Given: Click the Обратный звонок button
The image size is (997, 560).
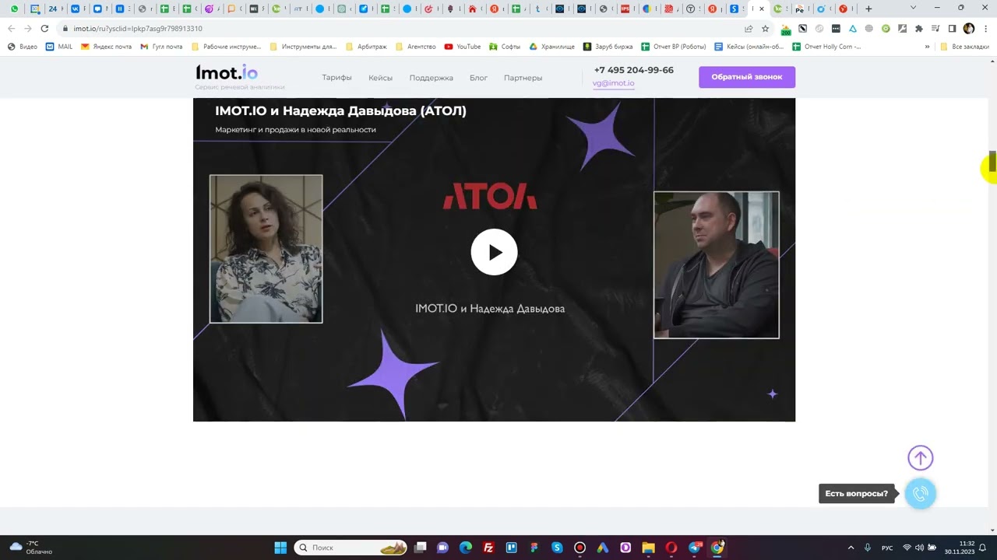Looking at the screenshot, I should [x=746, y=77].
